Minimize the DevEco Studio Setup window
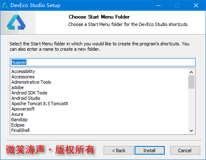206x160 pixels. pos(159,5)
